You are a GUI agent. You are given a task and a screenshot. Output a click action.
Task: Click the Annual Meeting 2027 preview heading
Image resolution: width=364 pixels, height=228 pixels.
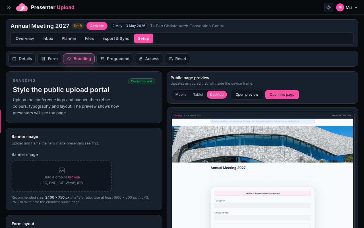click(x=228, y=168)
